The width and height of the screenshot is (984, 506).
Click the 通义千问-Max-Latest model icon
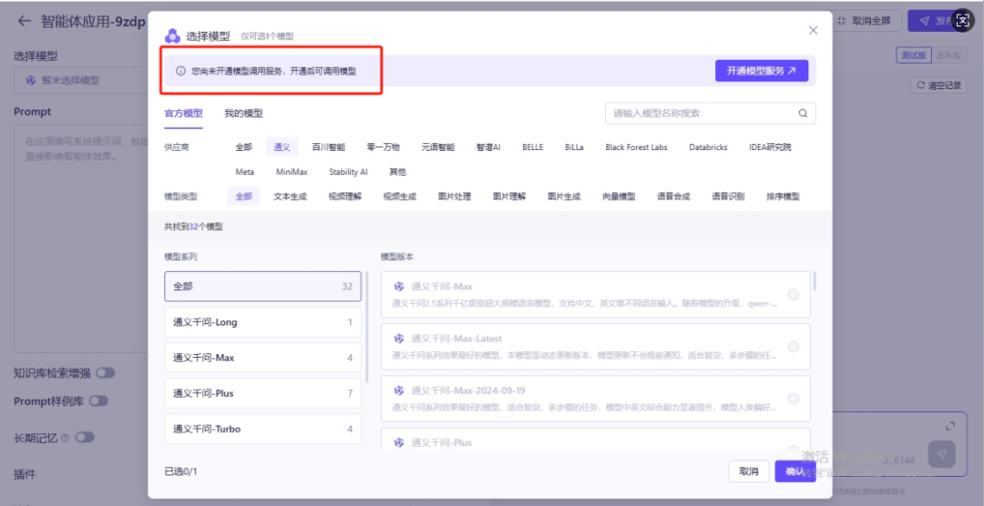(x=398, y=339)
